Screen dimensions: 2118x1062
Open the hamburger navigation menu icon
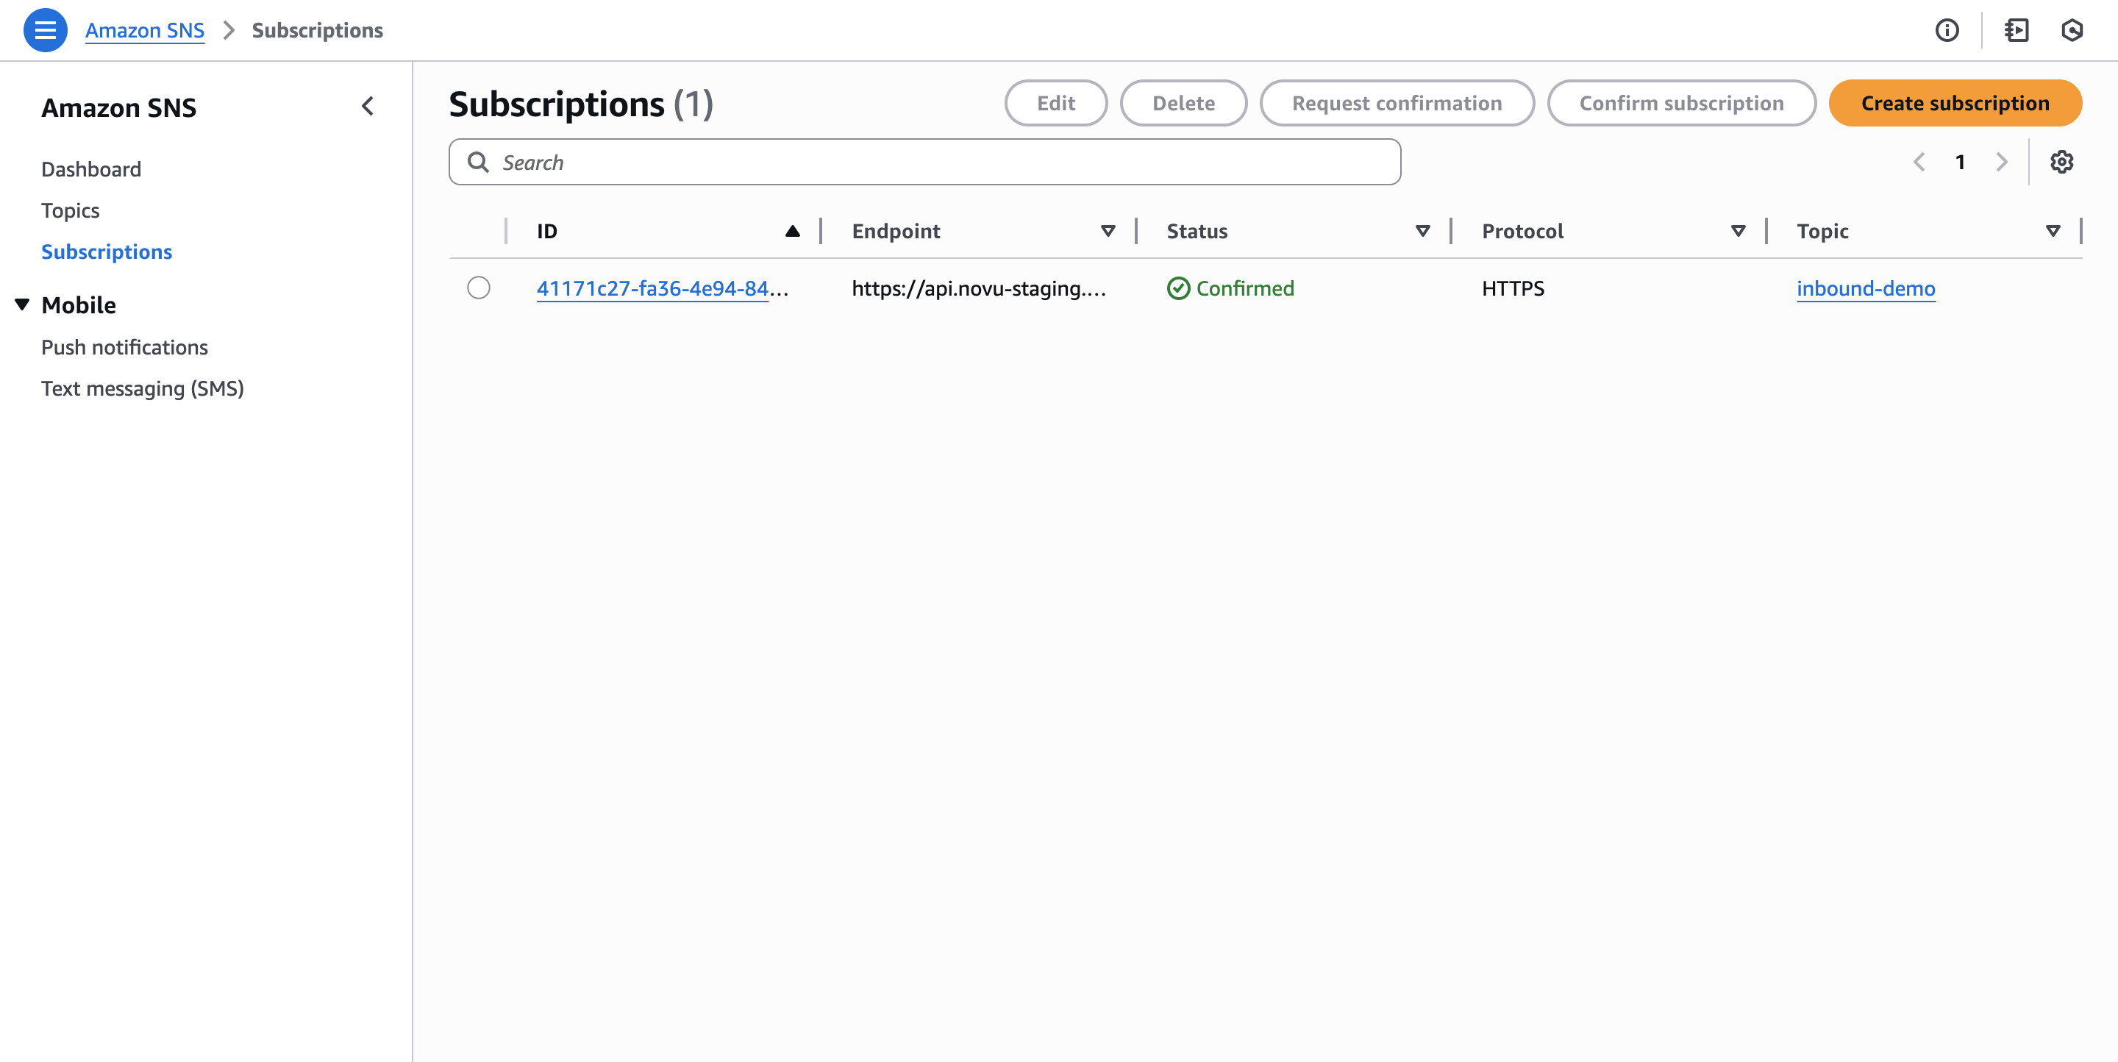[45, 30]
